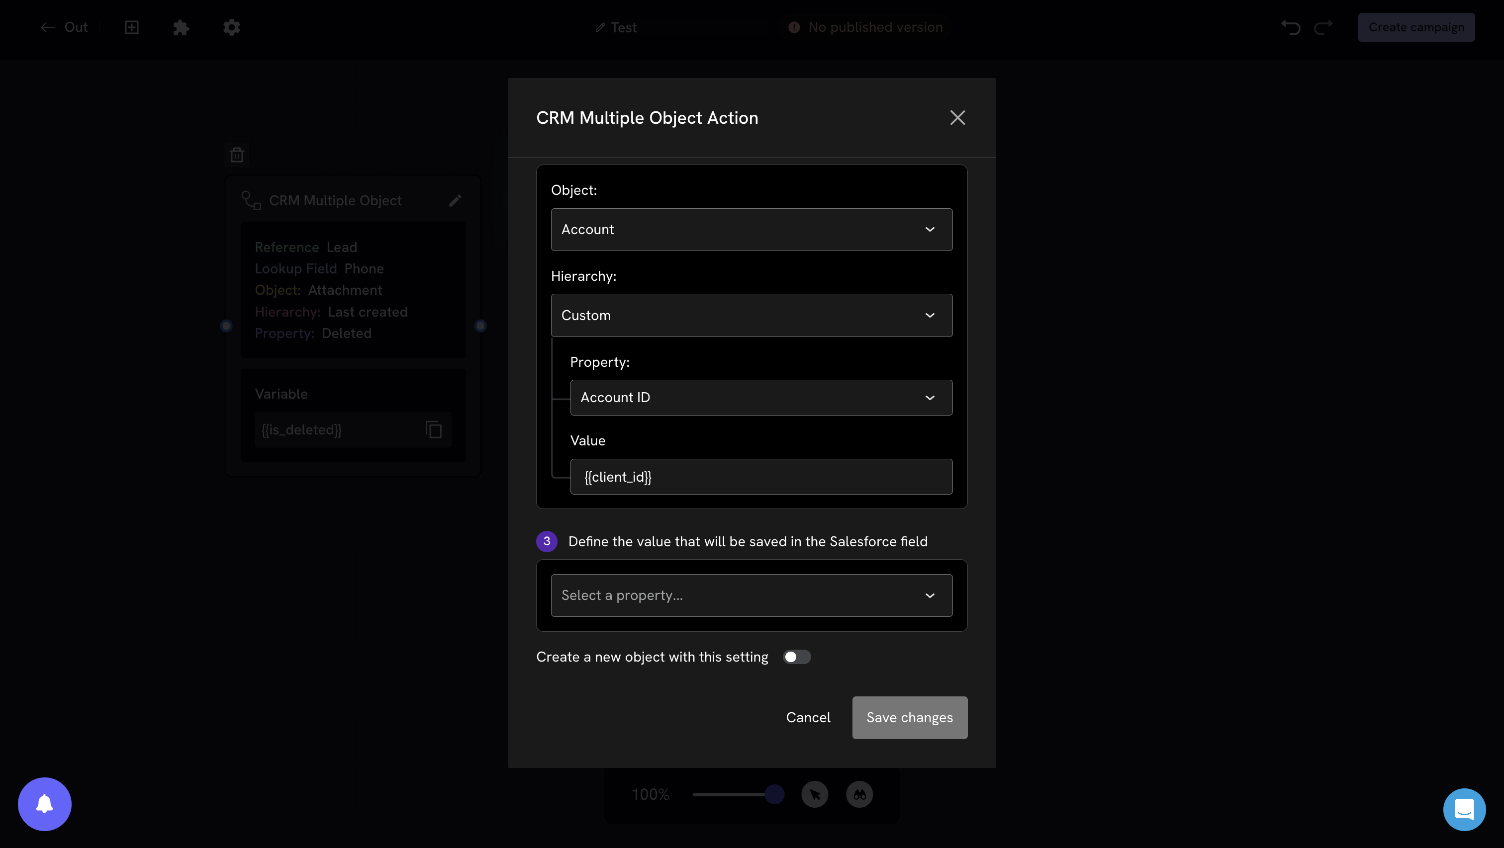Select the pointer cursor tool

click(x=815, y=794)
